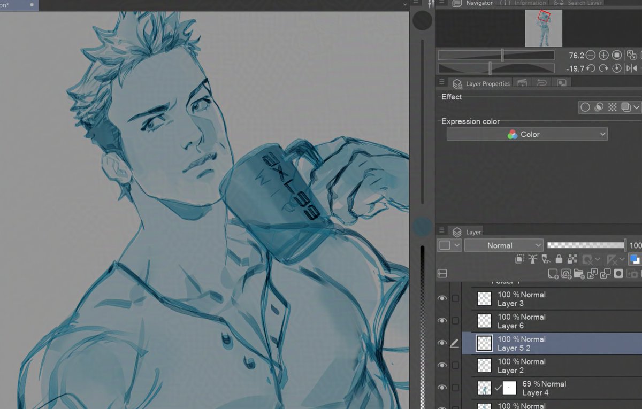Zoom in using the Navigator plus icon
This screenshot has height=409, width=642.
coord(603,55)
